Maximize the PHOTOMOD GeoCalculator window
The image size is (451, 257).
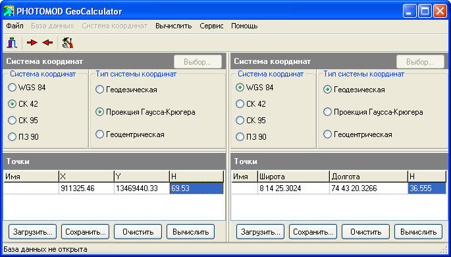[x=425, y=11]
